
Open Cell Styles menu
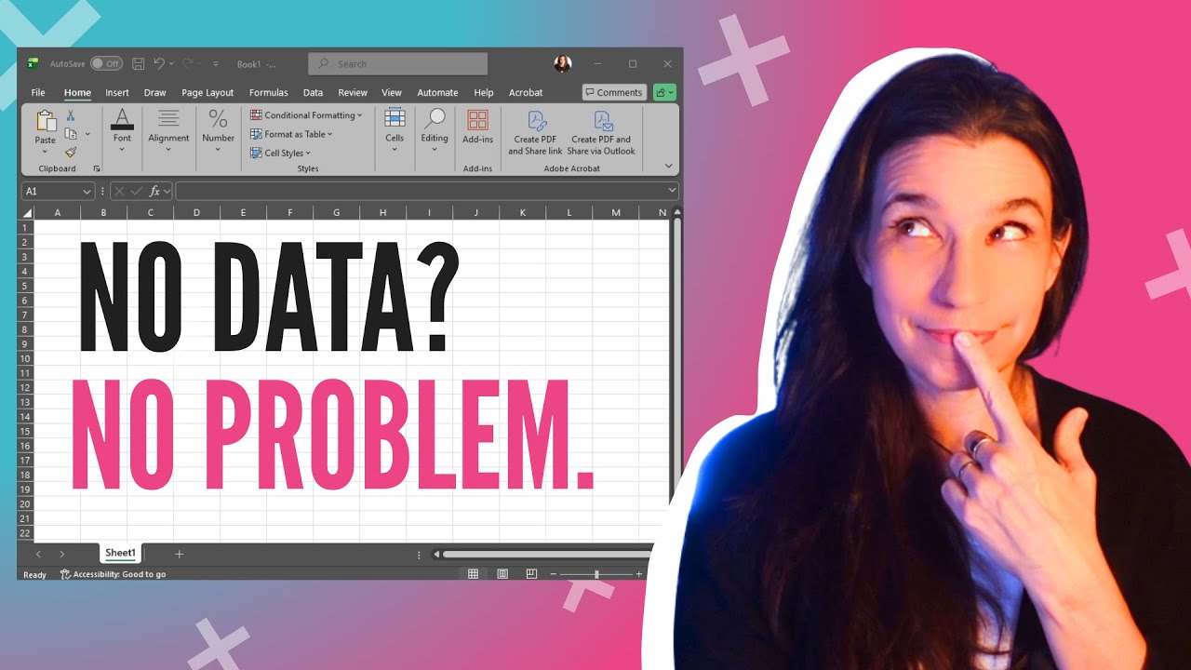point(280,153)
